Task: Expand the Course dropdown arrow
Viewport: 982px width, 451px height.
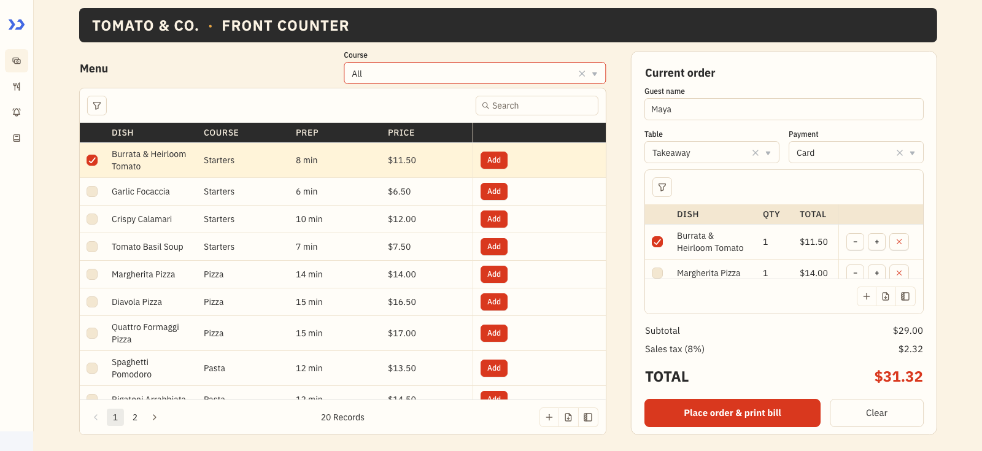Action: pos(595,74)
